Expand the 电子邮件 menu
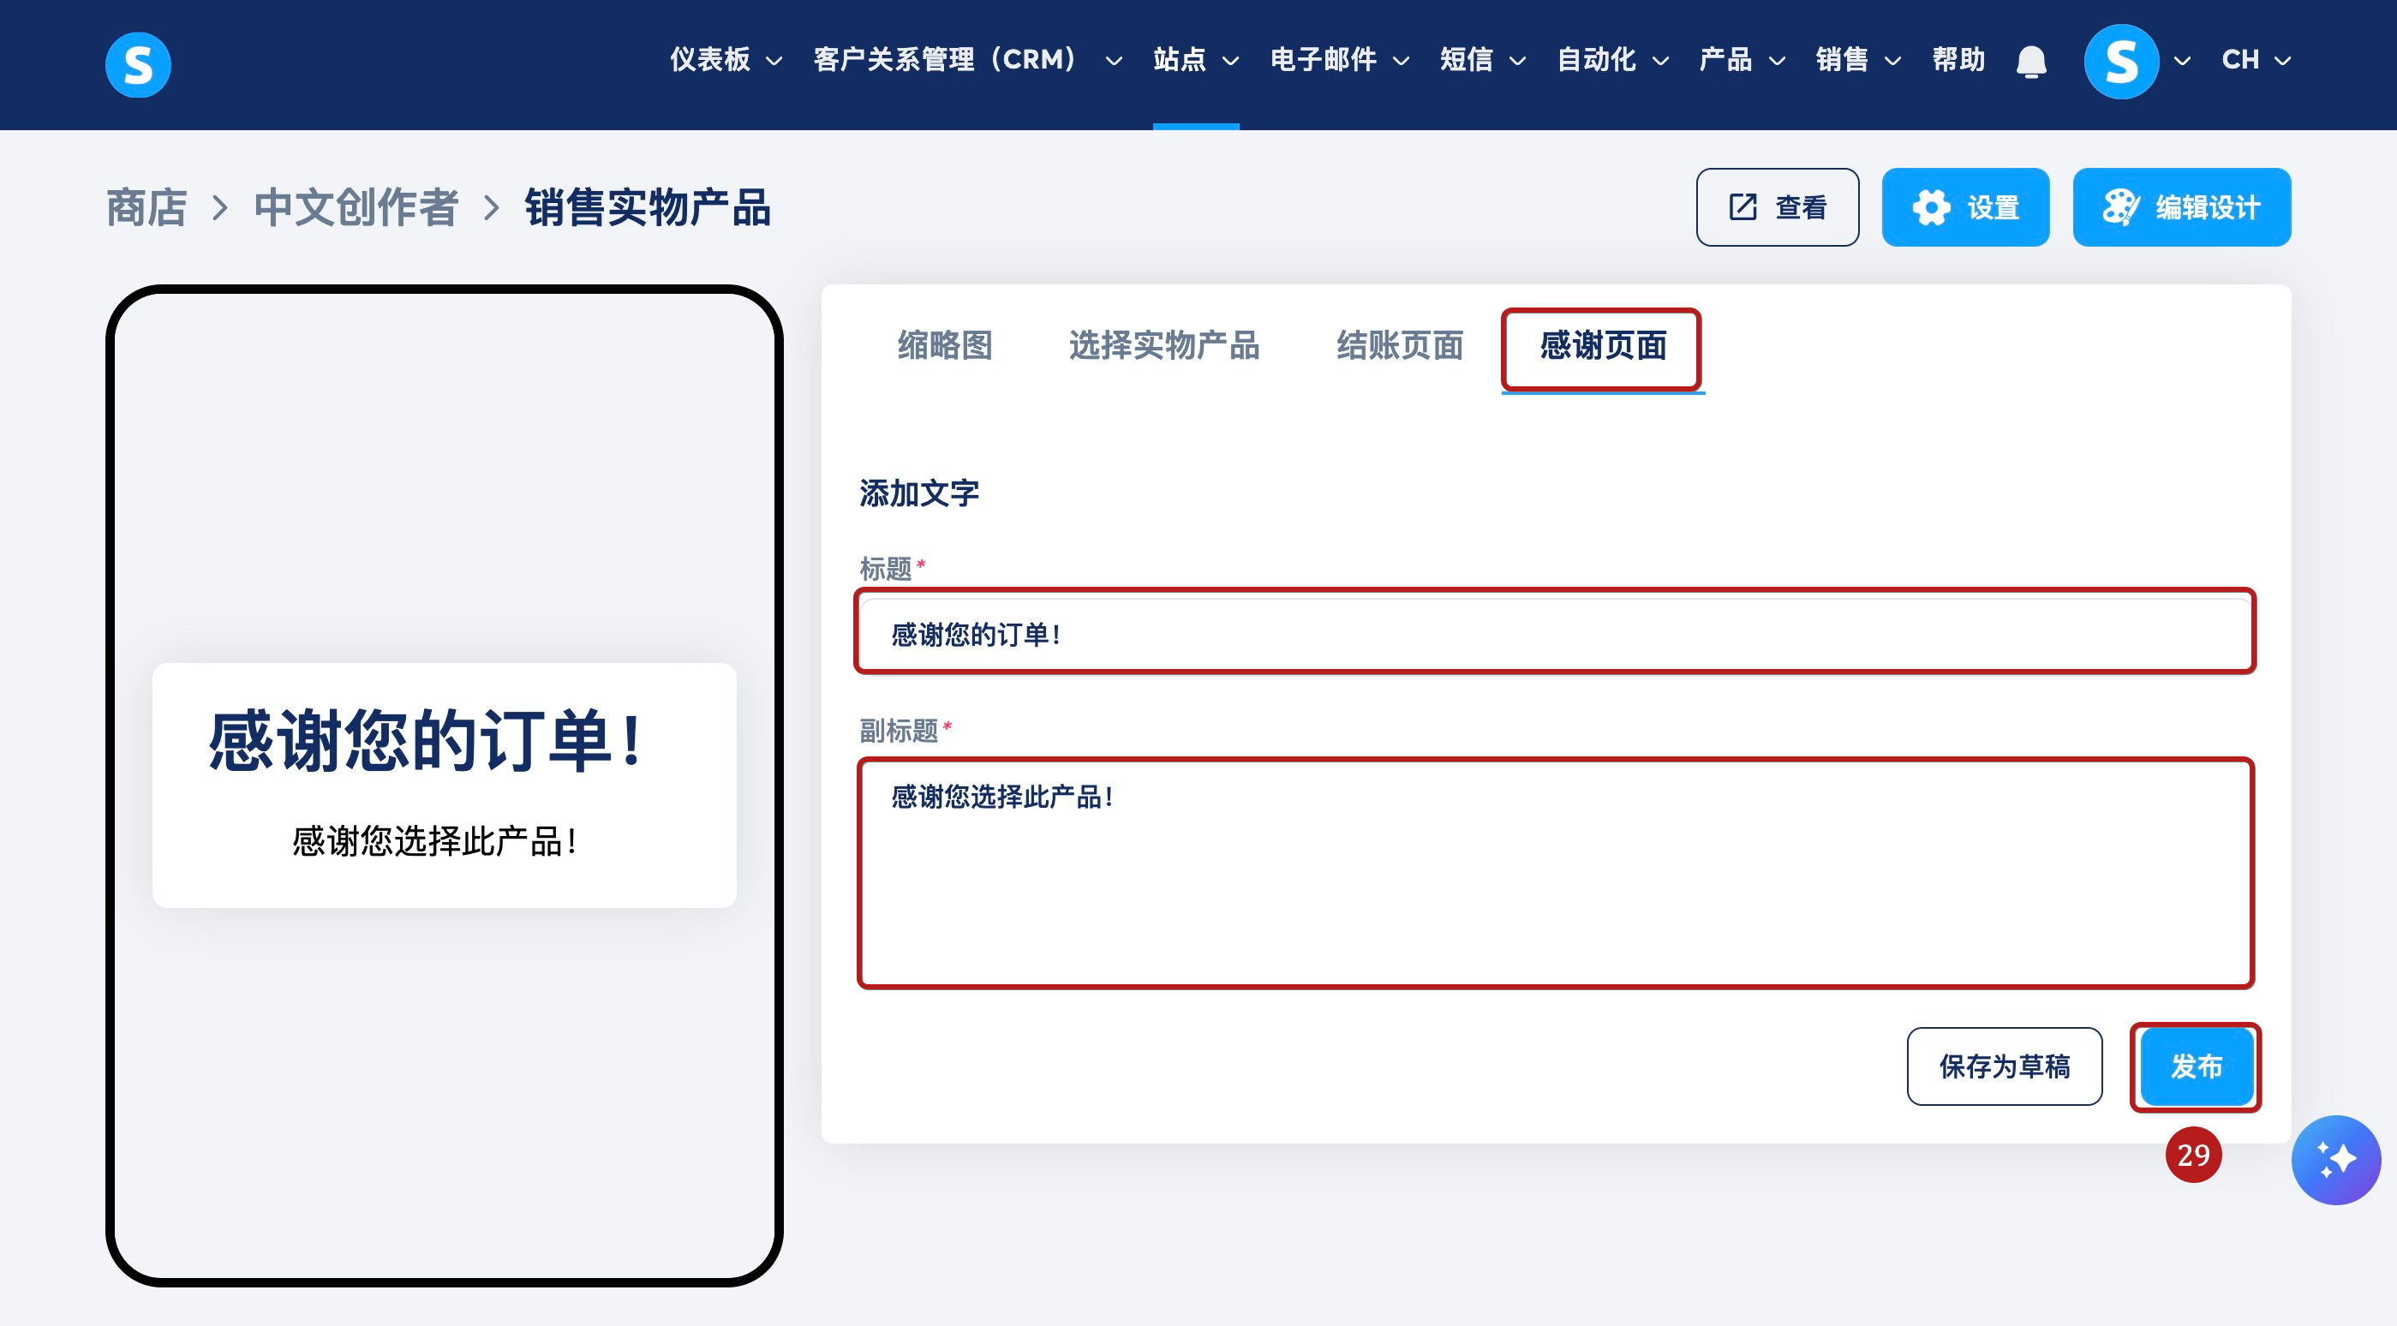 tap(1338, 60)
